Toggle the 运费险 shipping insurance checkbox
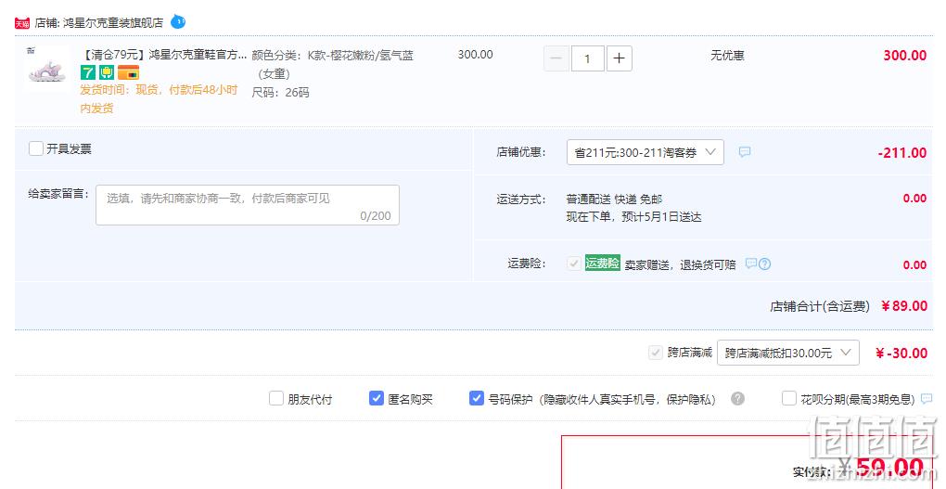Viewport: 946px width, 489px height. pyautogui.click(x=574, y=264)
